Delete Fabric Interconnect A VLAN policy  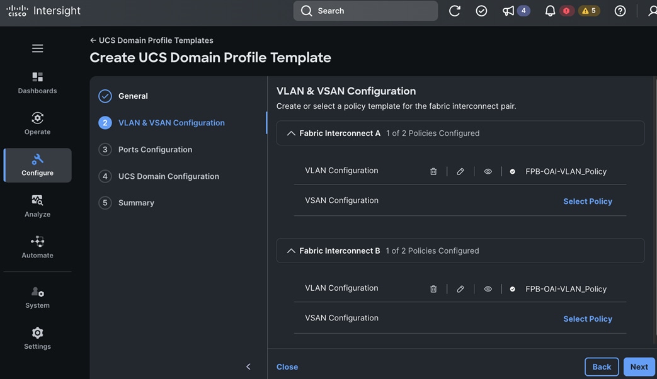tap(433, 171)
